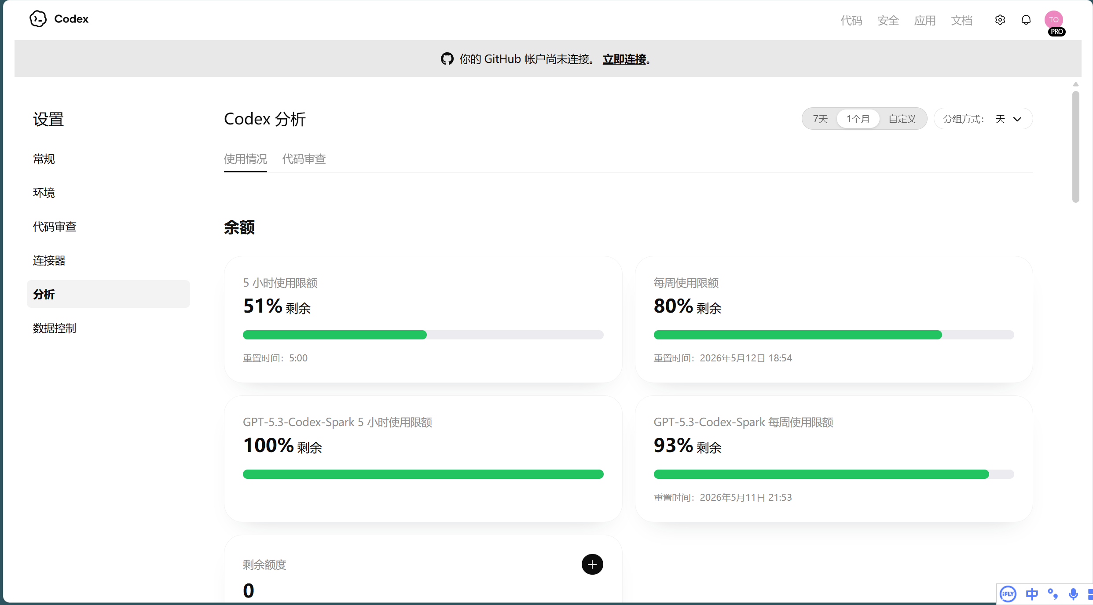Click the 每周使用限额 progress bar
Screen dimensions: 1093x605
tap(834, 335)
